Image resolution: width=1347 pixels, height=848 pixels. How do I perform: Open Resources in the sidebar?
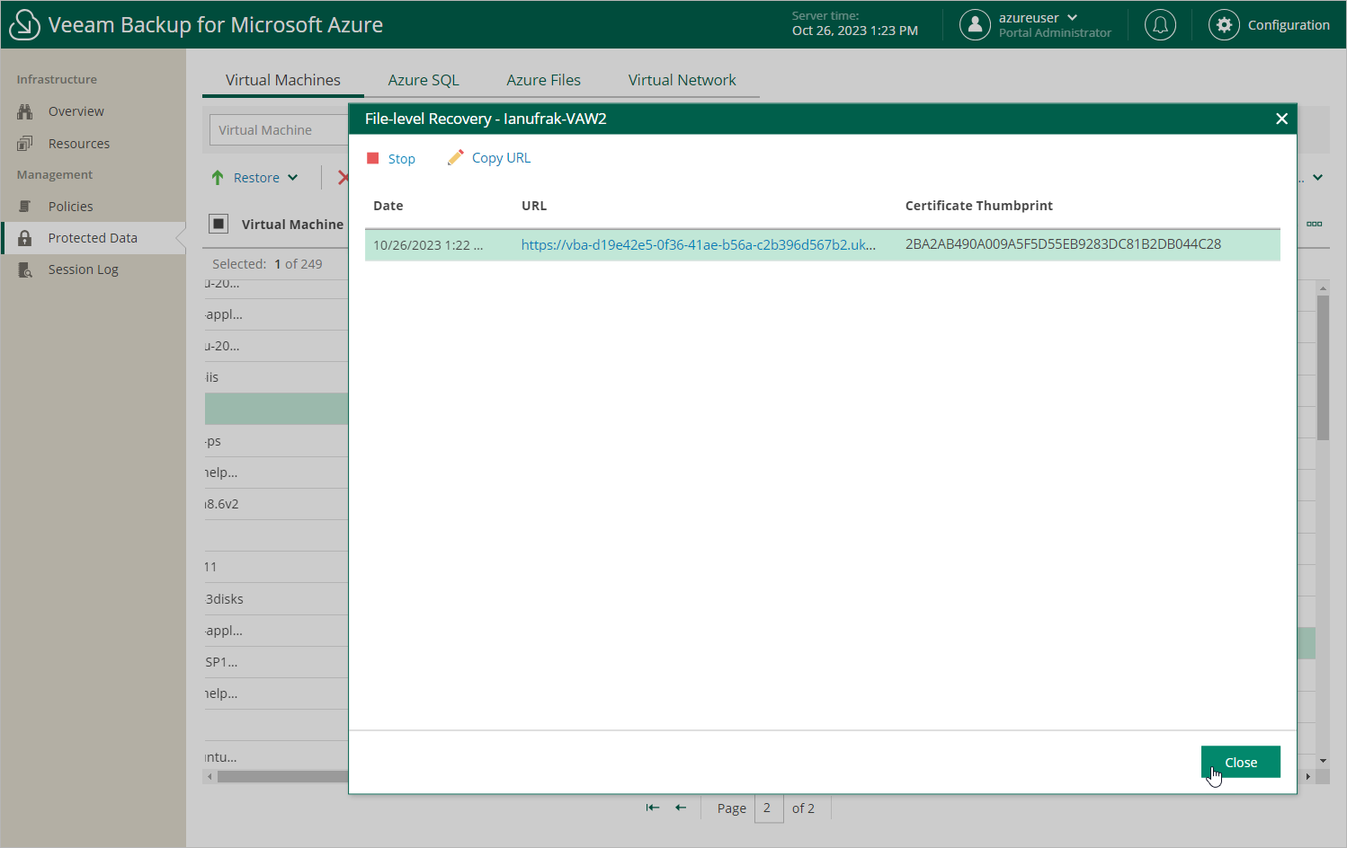pos(78,144)
